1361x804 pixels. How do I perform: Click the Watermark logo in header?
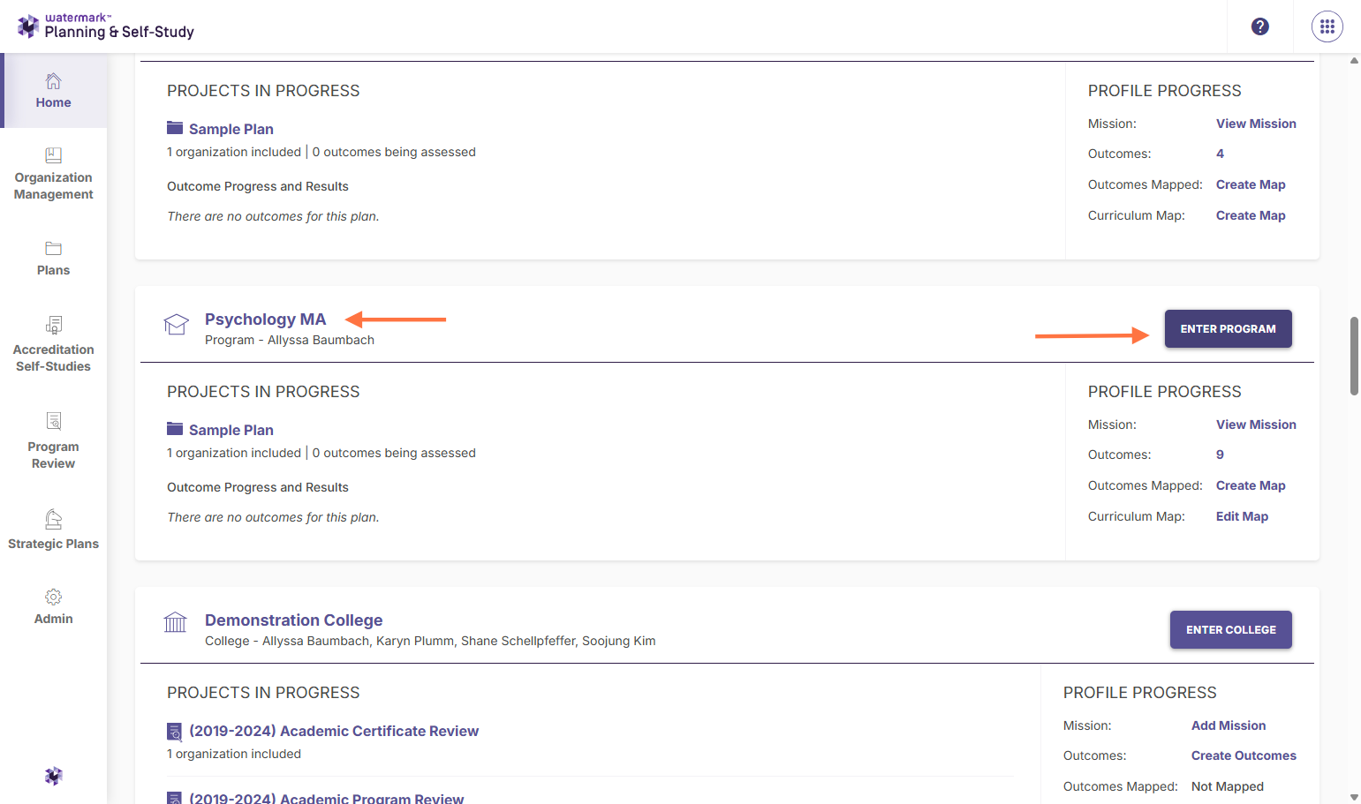pos(105,26)
